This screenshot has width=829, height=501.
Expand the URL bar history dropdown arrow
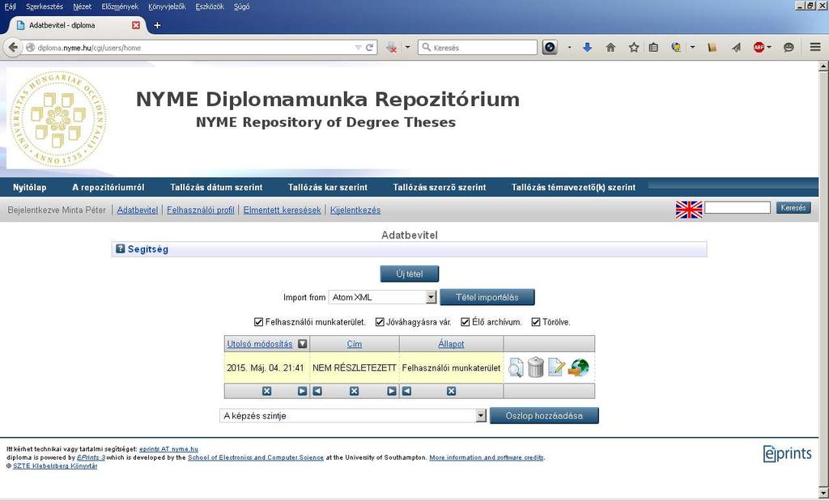[358, 48]
